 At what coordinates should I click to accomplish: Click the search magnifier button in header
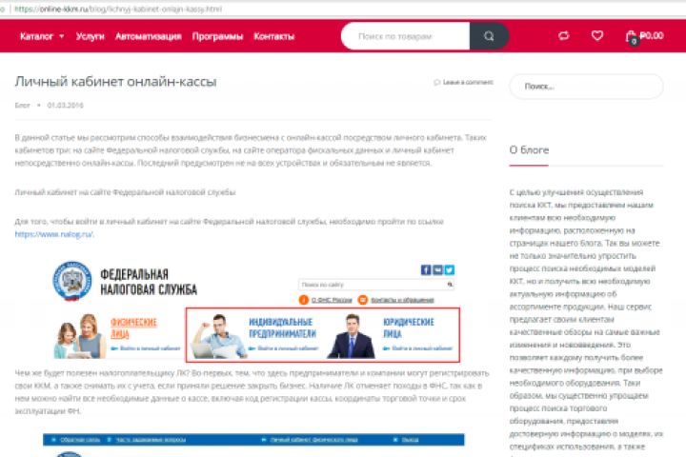click(489, 36)
